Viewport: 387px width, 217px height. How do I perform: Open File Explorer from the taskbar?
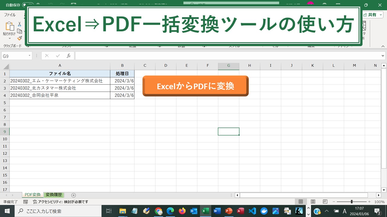tap(122, 211)
